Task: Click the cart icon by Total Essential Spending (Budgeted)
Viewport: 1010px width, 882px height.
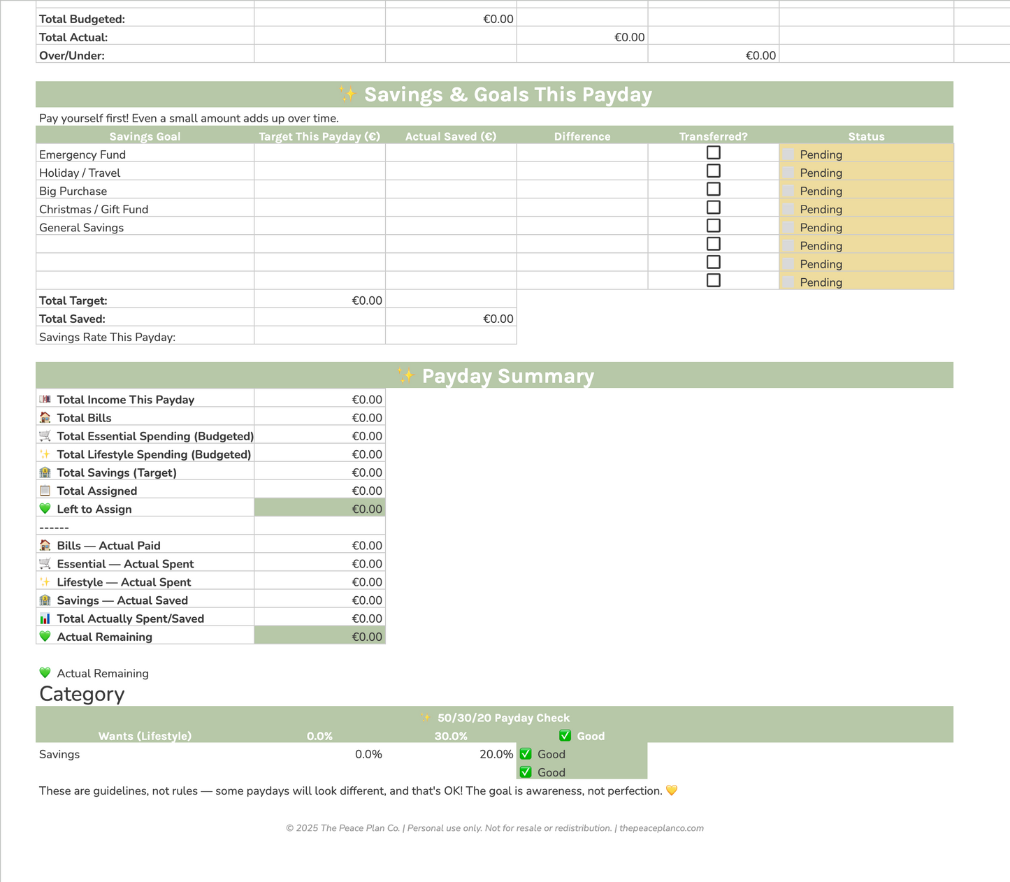Action: click(45, 435)
